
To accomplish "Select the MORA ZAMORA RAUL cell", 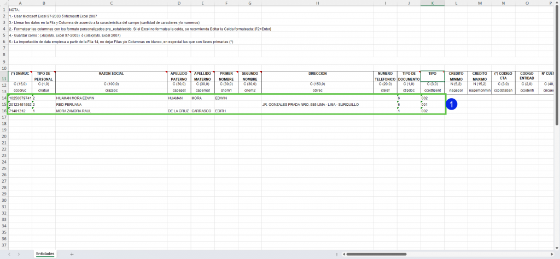I will point(112,111).
